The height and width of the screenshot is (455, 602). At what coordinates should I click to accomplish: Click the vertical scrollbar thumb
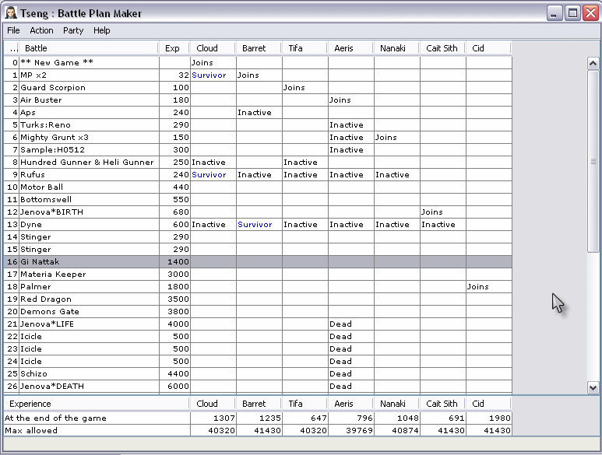593,161
